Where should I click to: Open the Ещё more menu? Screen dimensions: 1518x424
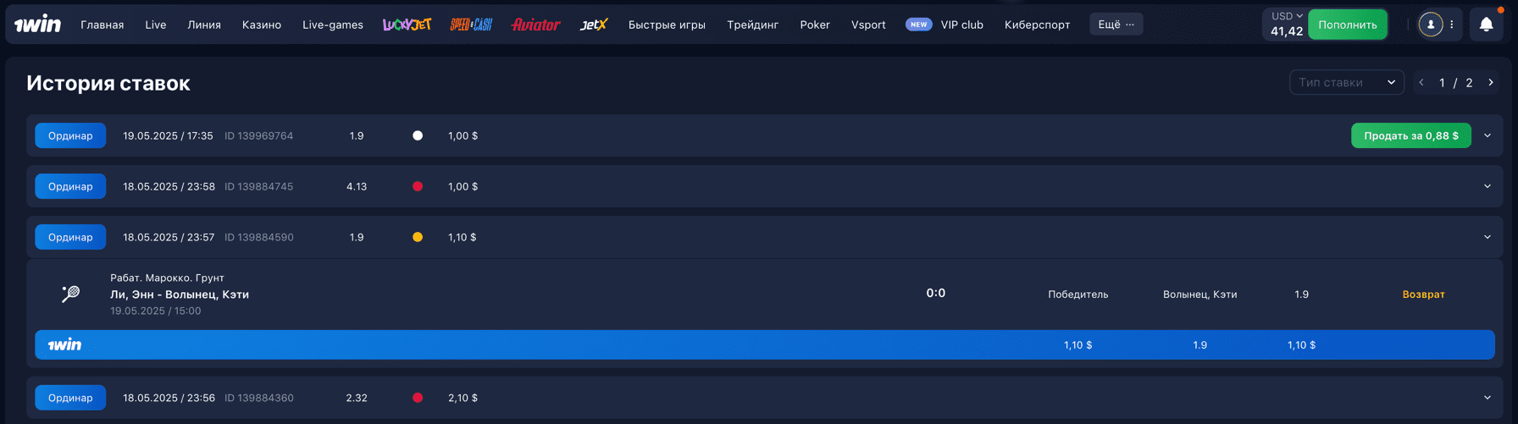(1116, 25)
